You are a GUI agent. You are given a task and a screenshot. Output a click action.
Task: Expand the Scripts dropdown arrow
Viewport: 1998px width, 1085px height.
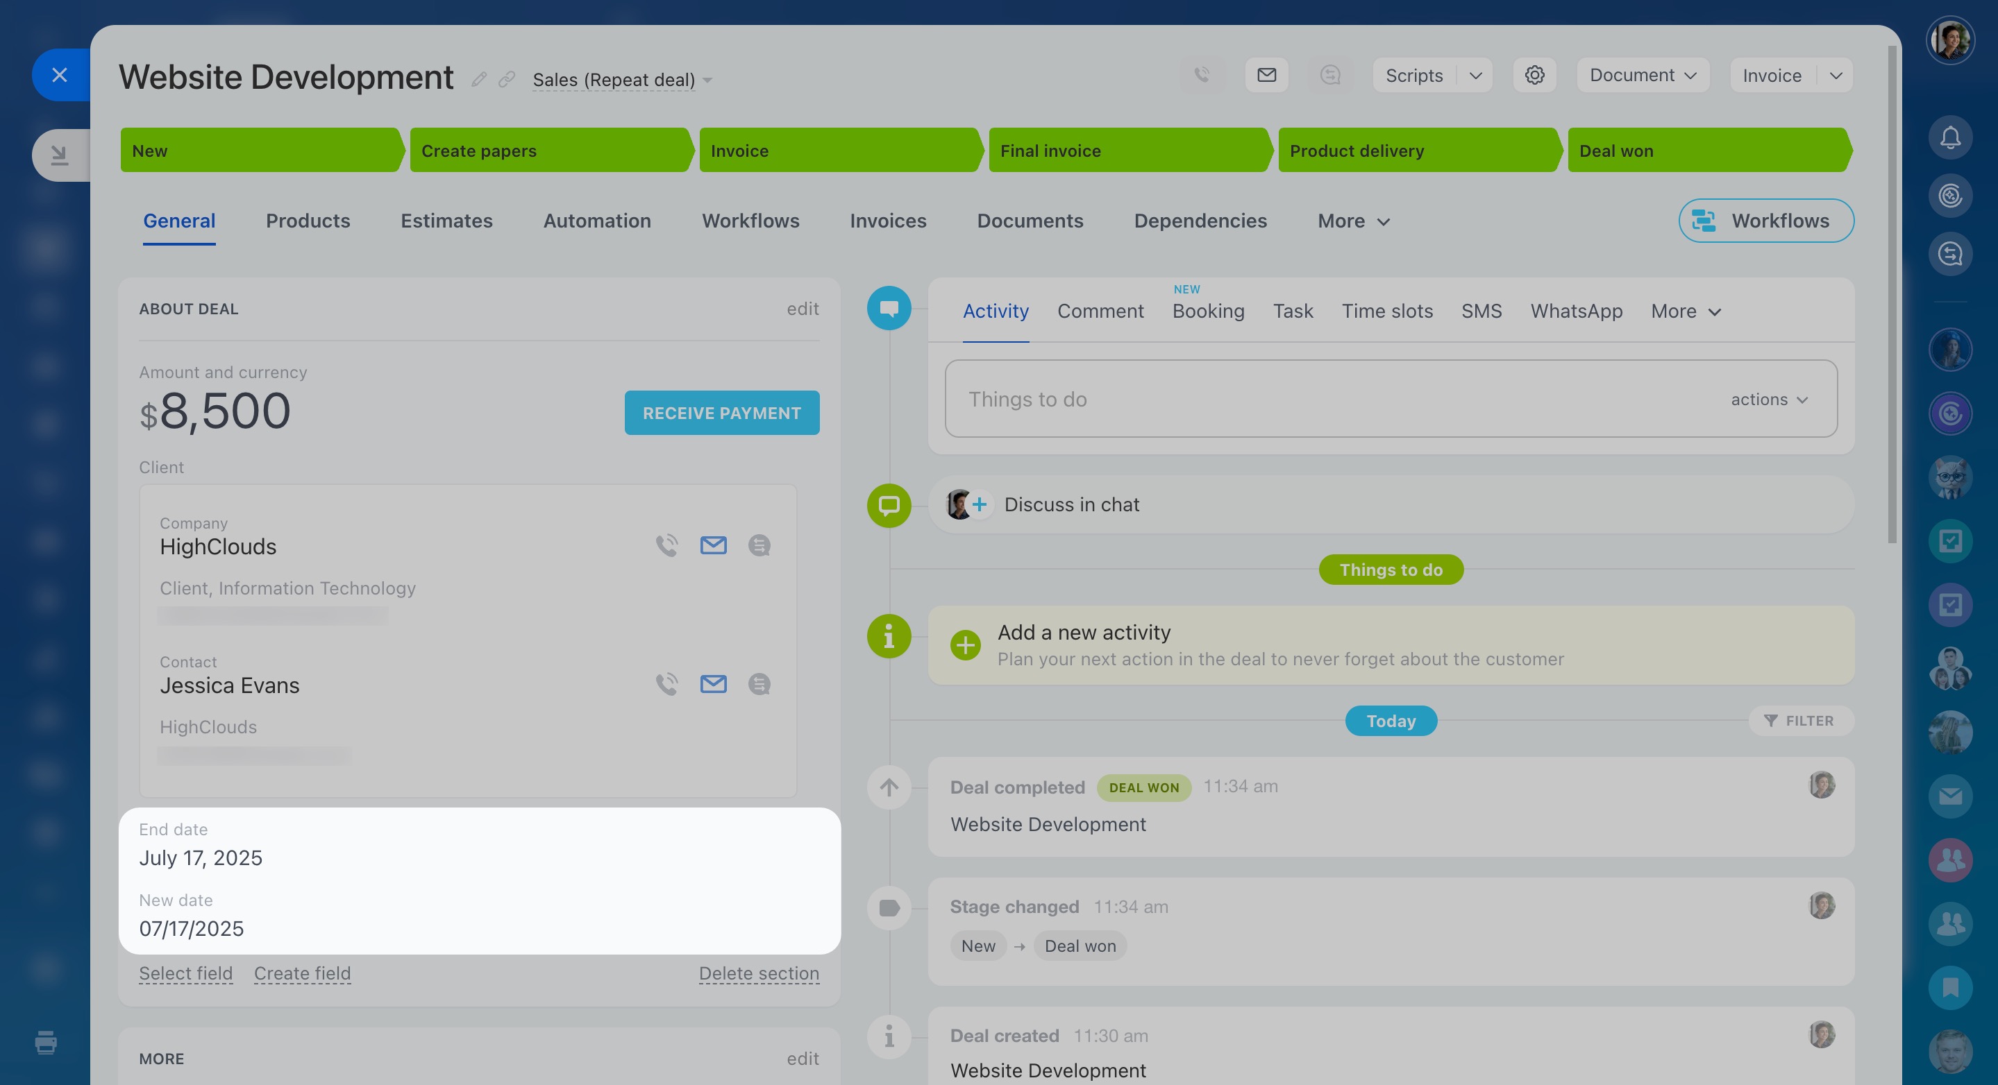click(x=1475, y=75)
